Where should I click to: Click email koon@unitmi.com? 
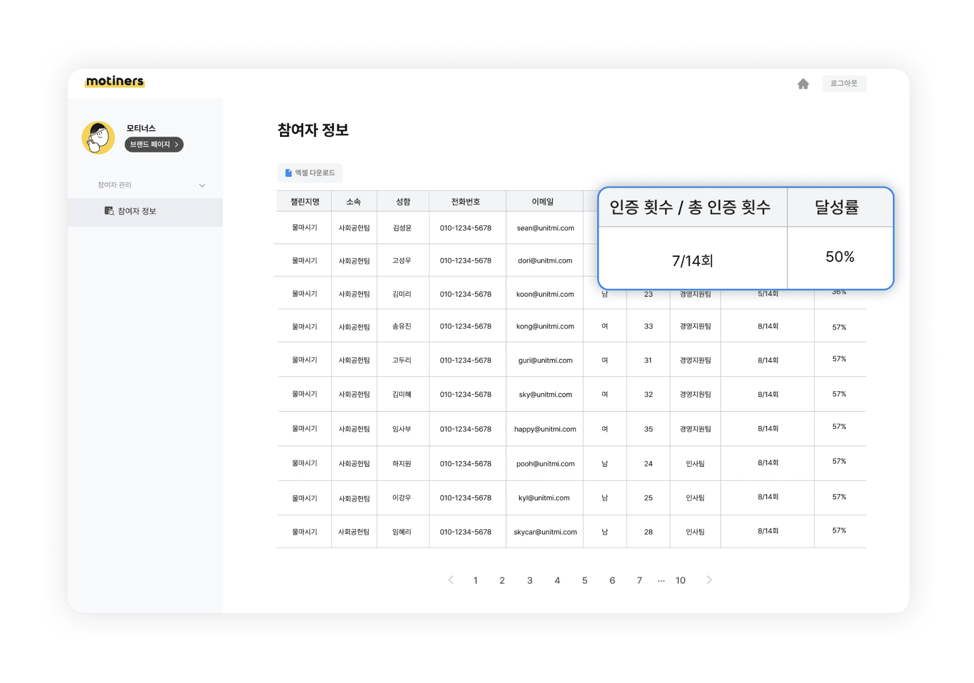545,294
